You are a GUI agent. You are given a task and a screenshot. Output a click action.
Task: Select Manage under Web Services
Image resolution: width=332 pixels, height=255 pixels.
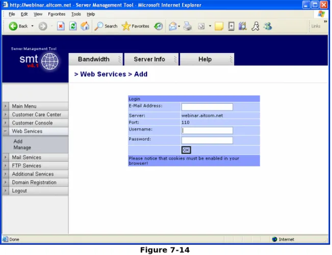click(x=22, y=148)
